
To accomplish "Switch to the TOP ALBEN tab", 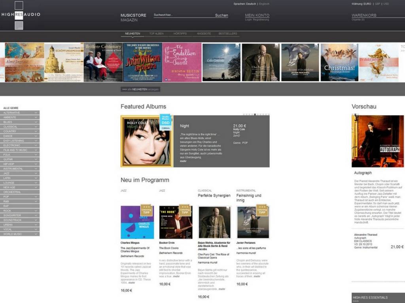I will pos(156,34).
